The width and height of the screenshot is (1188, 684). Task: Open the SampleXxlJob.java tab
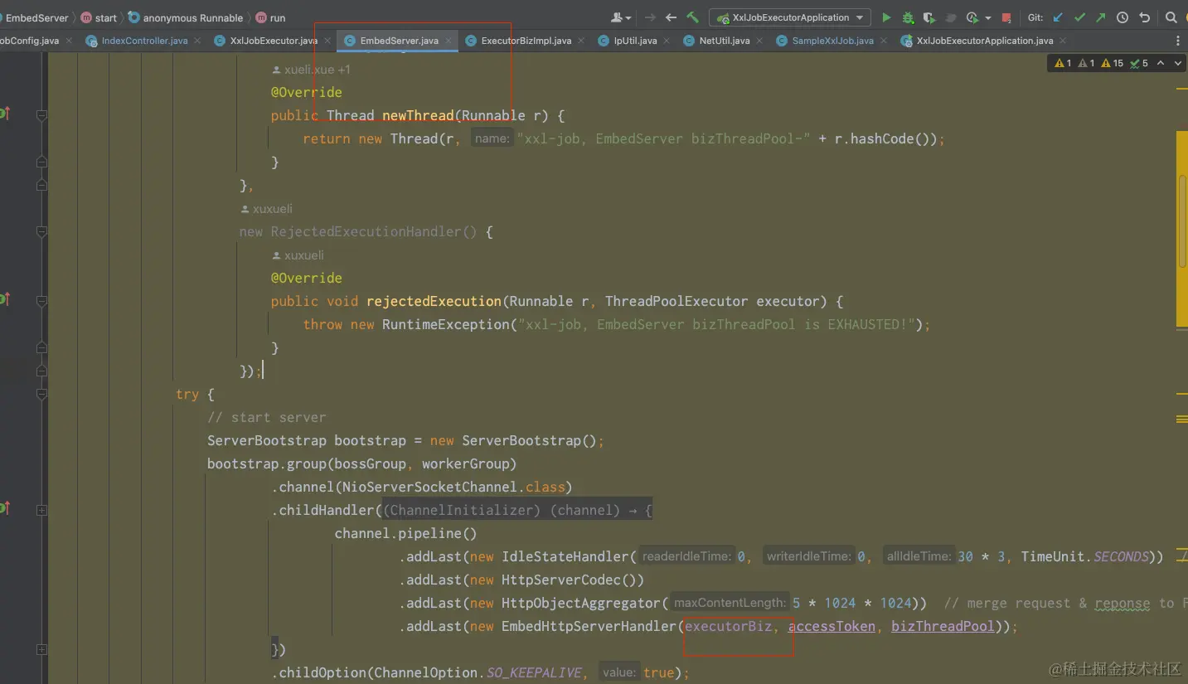pos(832,41)
